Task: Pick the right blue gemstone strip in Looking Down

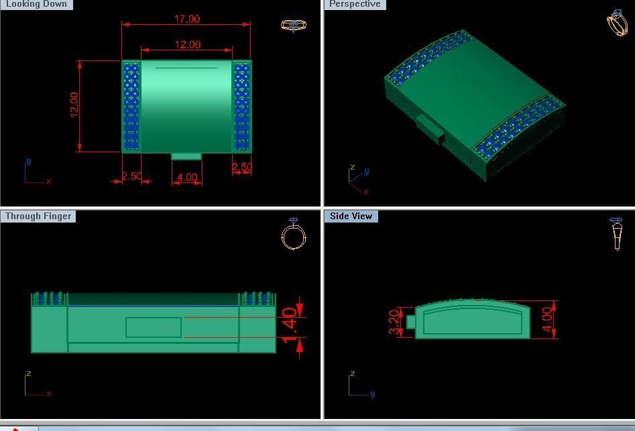Action: click(242, 107)
